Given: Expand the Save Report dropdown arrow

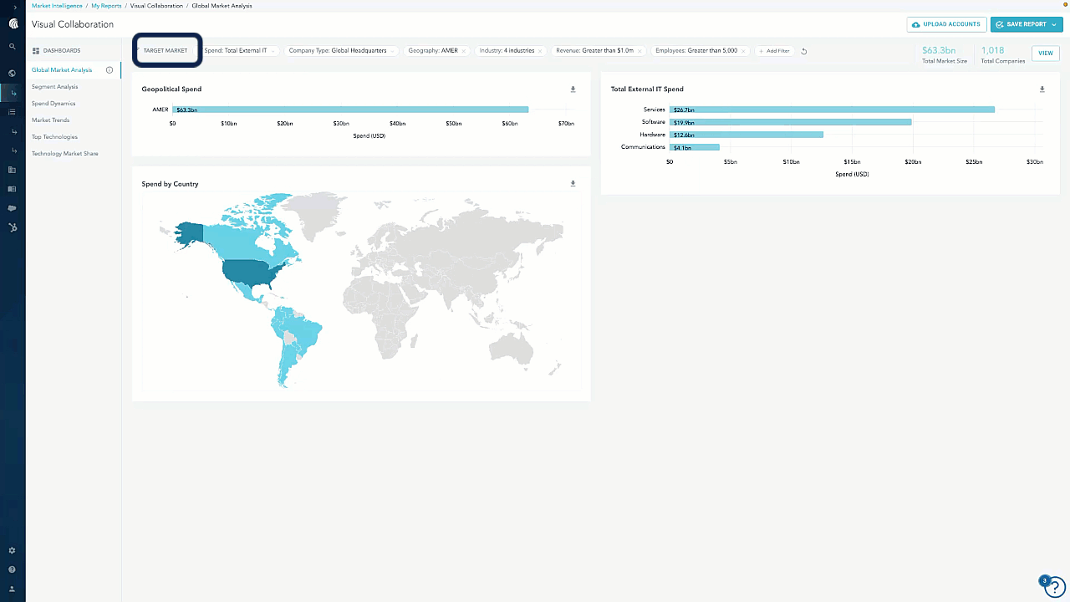Looking at the screenshot, I should point(1055,25).
